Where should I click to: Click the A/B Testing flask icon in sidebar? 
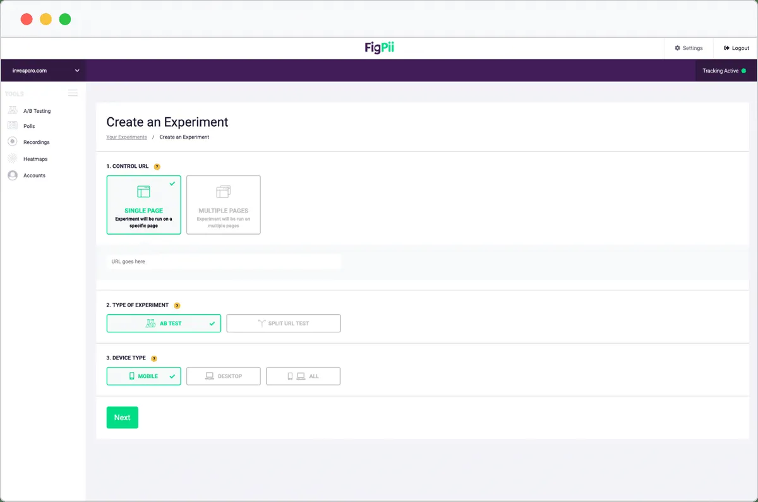(12, 110)
